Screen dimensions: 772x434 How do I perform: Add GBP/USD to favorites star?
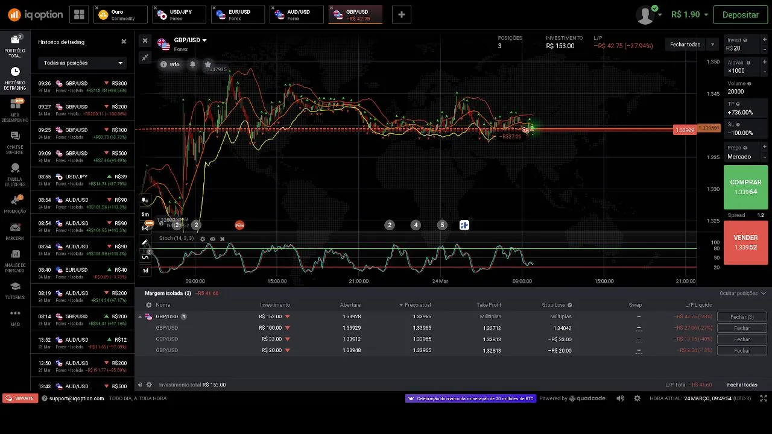click(x=207, y=64)
